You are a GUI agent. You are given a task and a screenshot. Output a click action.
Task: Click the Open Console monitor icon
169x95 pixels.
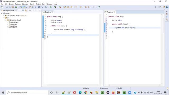tap(39, 7)
